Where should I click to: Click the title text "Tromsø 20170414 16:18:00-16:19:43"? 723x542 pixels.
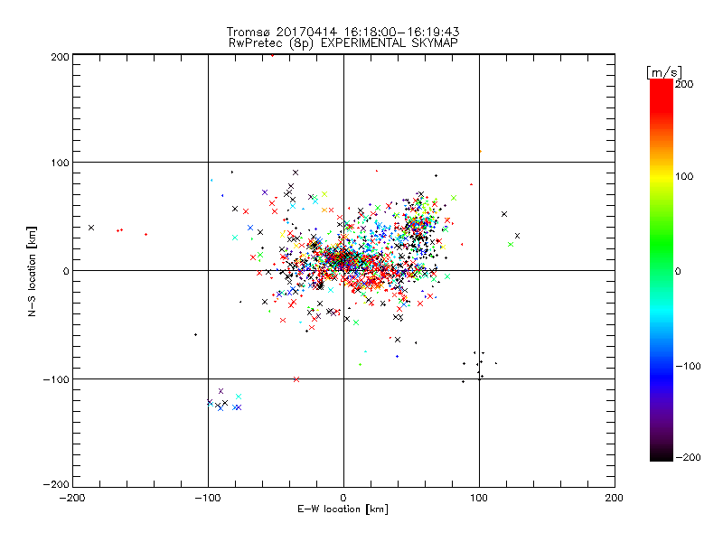click(343, 32)
